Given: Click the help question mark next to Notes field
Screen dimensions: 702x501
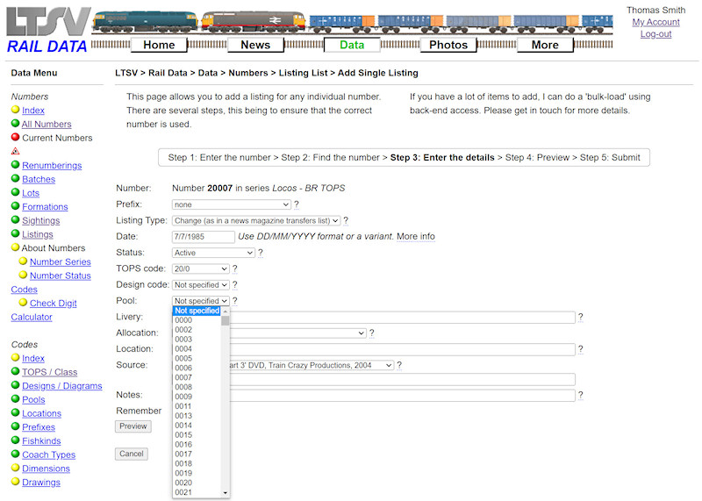Looking at the screenshot, I should [581, 395].
